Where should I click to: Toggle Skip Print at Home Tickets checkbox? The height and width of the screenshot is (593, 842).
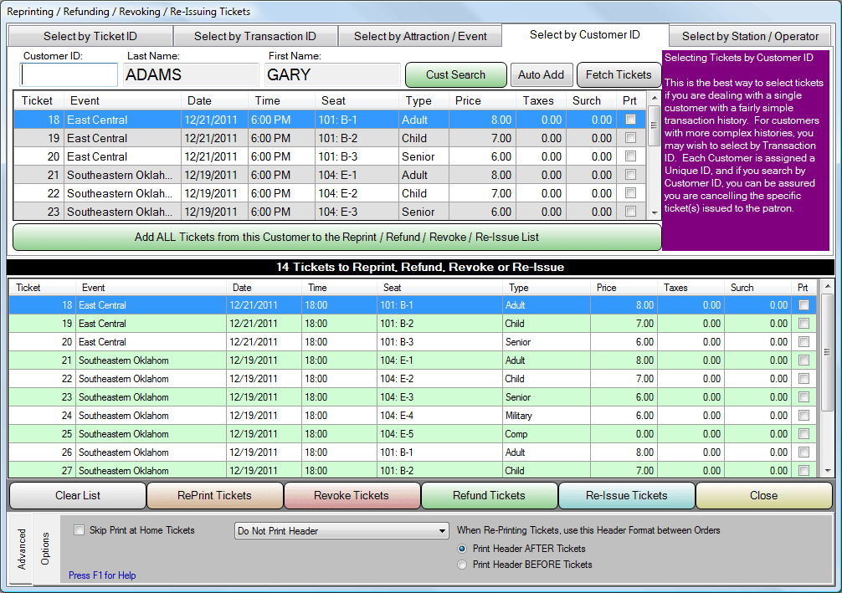coord(80,530)
